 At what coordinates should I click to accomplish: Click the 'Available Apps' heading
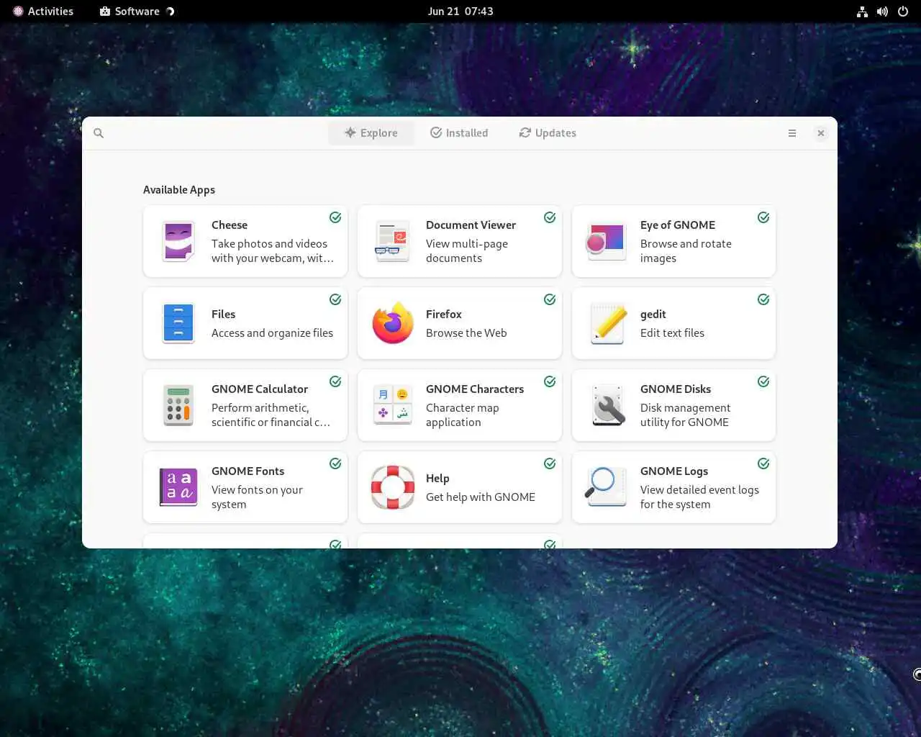[179, 190]
